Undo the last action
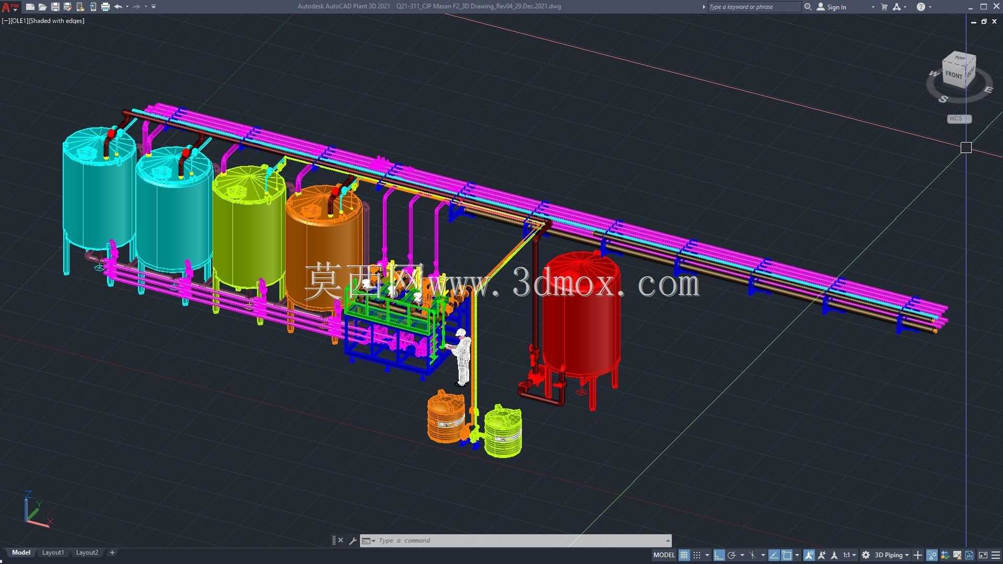 pyautogui.click(x=118, y=7)
